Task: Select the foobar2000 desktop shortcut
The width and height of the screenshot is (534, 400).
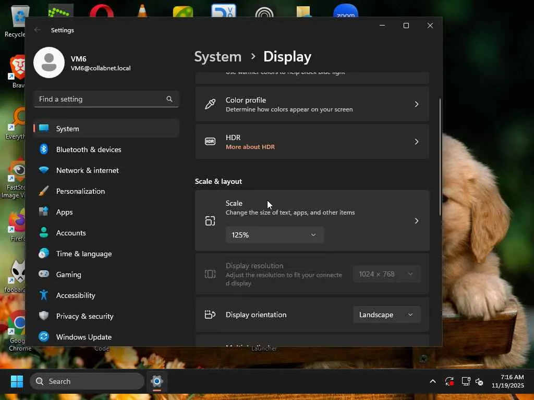Action: tap(15, 276)
